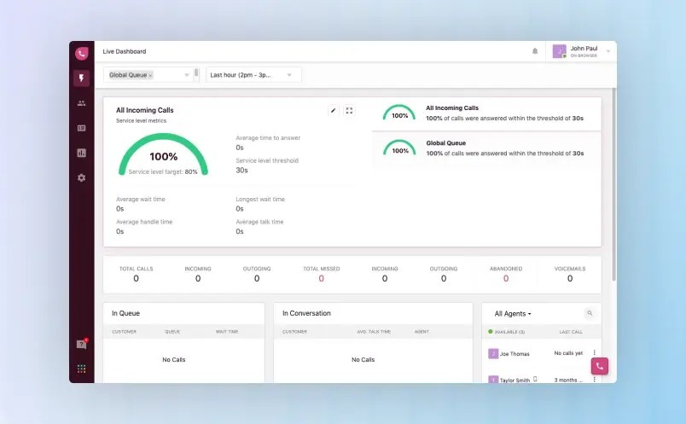This screenshot has height=424, width=686.
Task: Open the call log card icon in sidebar
Action: tap(81, 128)
